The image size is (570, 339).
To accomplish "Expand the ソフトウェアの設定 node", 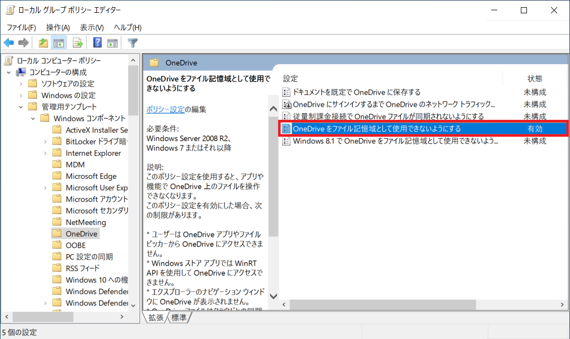I will 20,84.
